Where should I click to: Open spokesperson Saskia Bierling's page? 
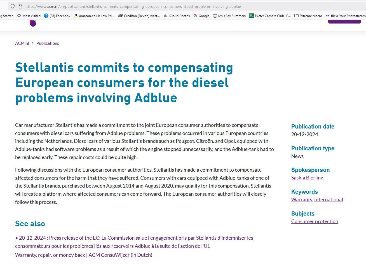coord(307,177)
